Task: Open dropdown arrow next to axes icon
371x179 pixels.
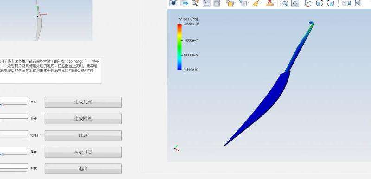Action: tap(313, 3)
